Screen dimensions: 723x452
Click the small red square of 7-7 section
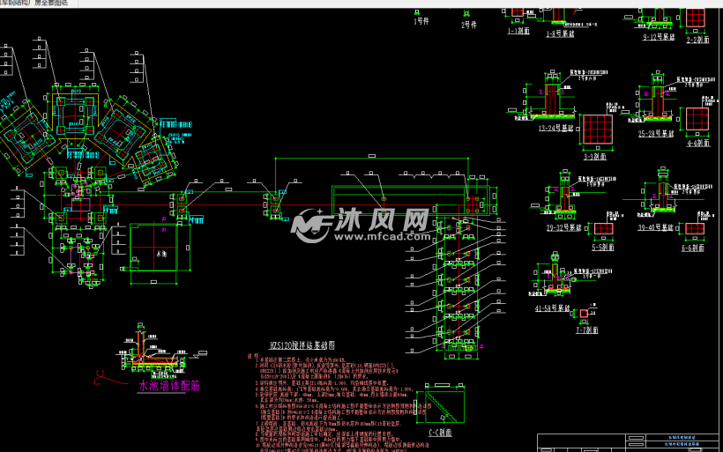pos(584,314)
